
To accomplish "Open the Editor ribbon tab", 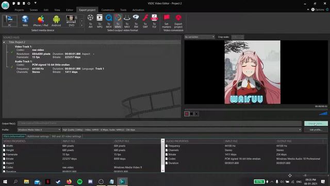I will 70,10.
